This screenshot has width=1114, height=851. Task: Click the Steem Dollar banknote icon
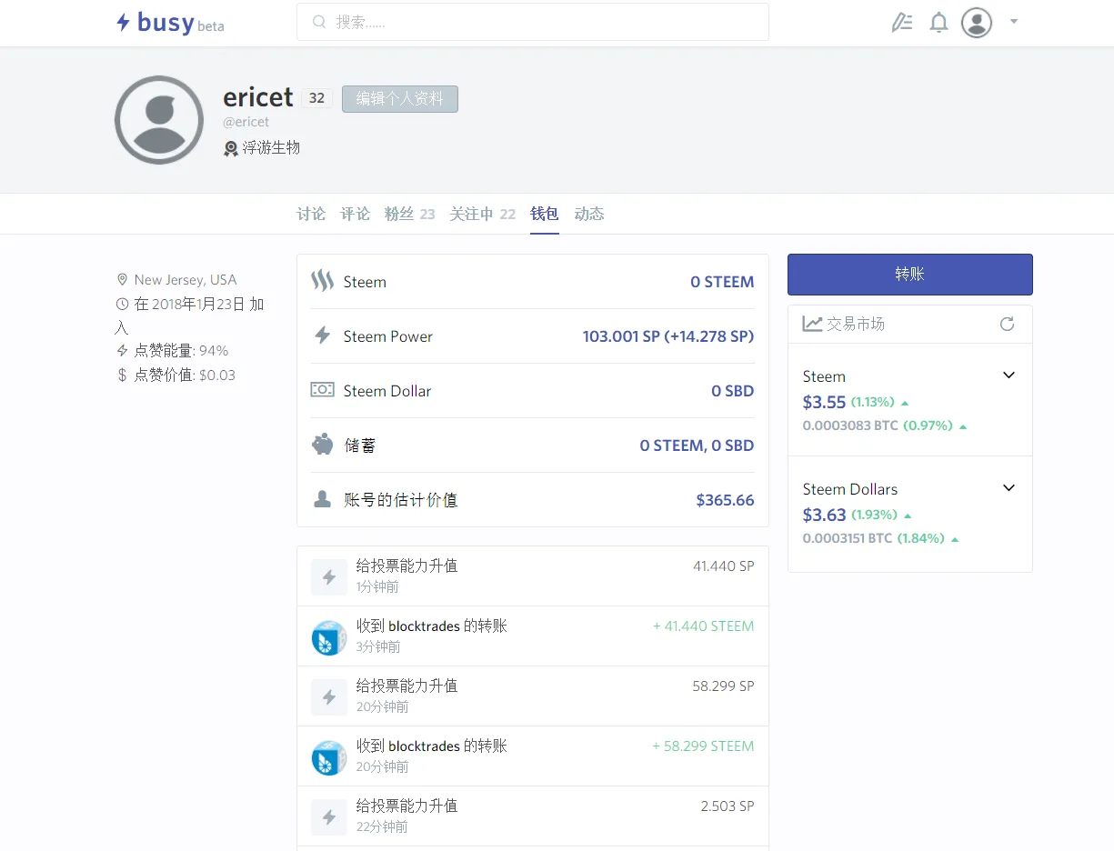point(322,390)
